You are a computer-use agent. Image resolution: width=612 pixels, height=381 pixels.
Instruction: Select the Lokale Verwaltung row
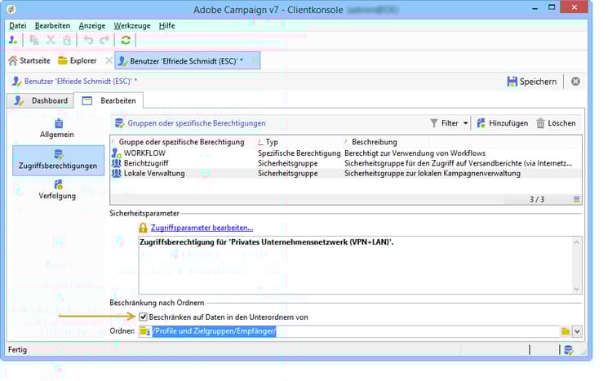tap(346, 173)
